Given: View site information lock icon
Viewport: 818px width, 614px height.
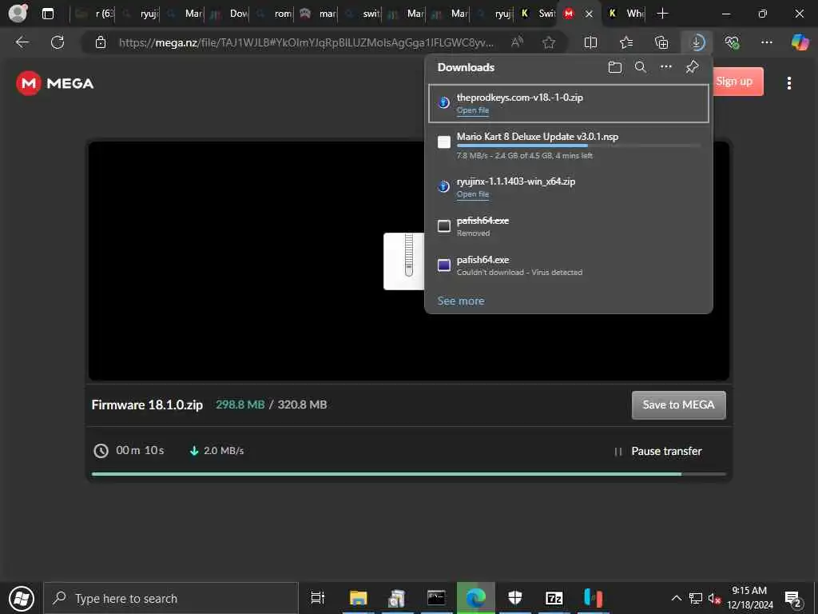Looking at the screenshot, I should (x=101, y=42).
